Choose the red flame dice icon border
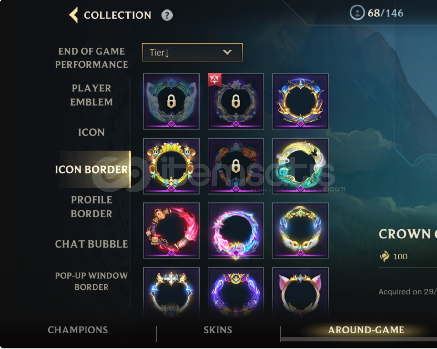The image size is (437, 349). click(x=171, y=230)
